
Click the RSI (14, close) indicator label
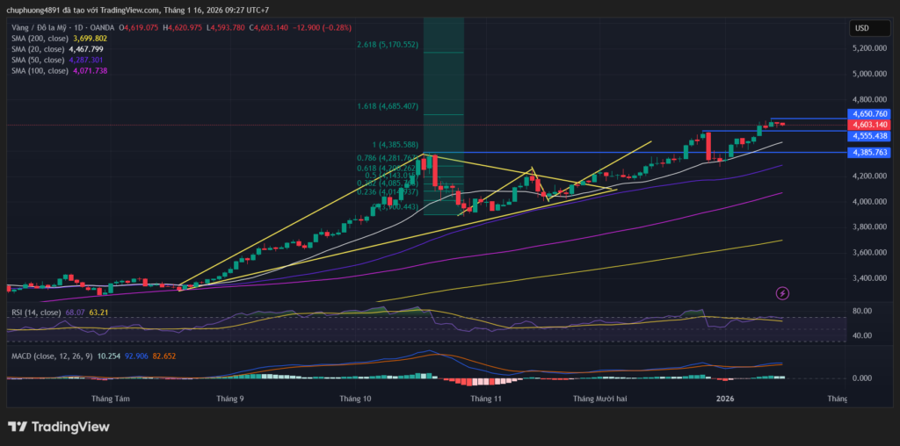tap(34, 312)
